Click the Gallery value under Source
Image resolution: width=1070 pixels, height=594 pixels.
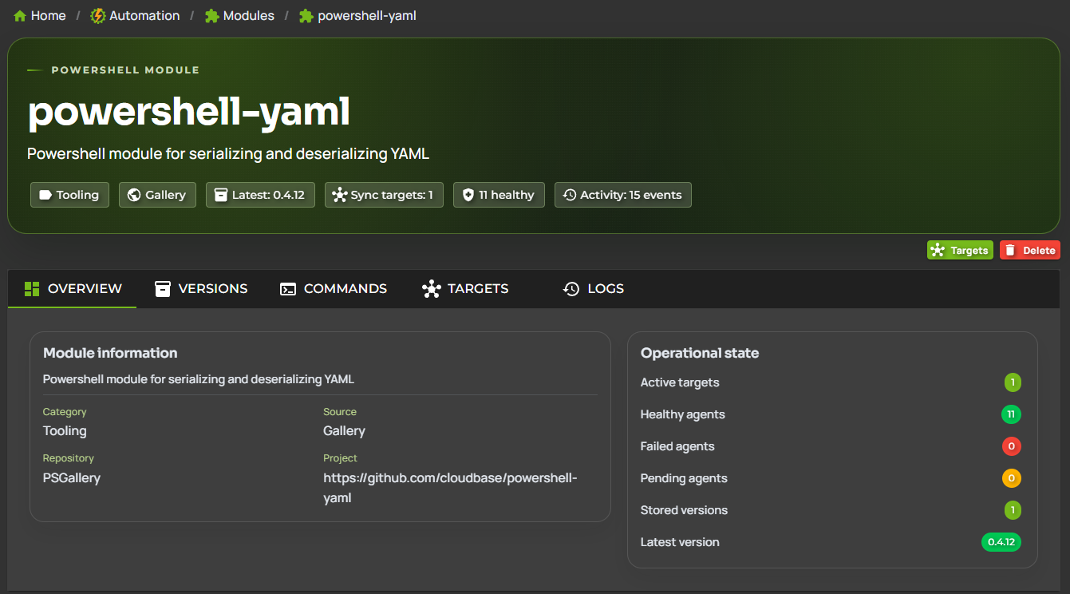344,431
